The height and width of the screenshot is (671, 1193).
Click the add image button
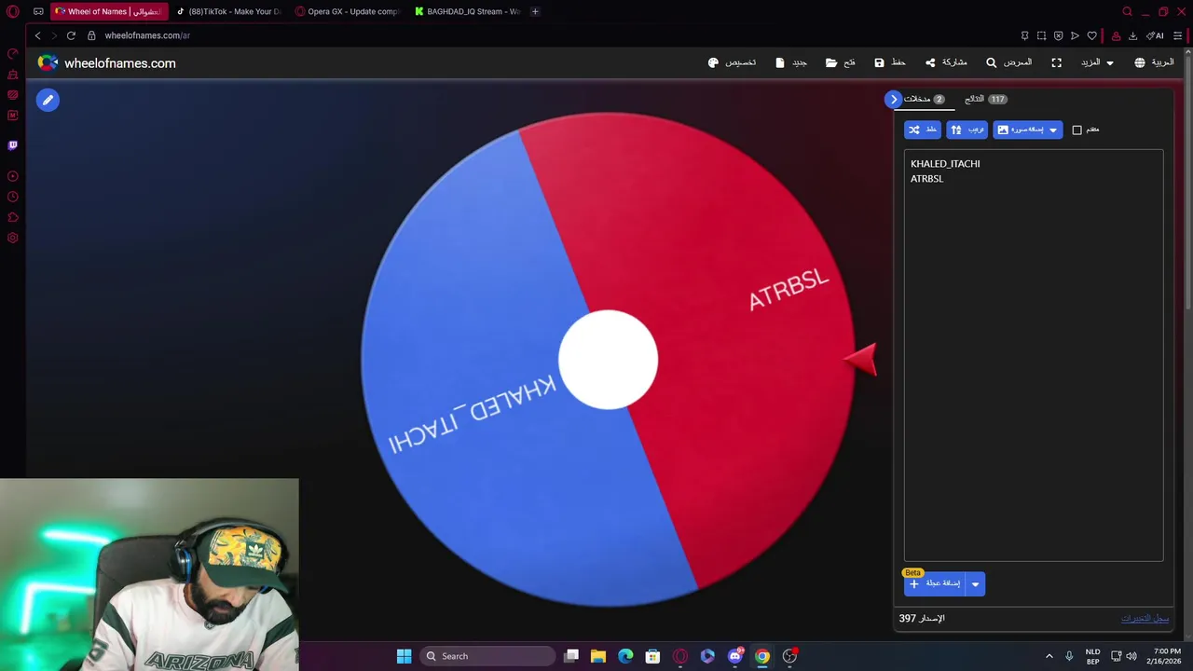click(x=1020, y=130)
